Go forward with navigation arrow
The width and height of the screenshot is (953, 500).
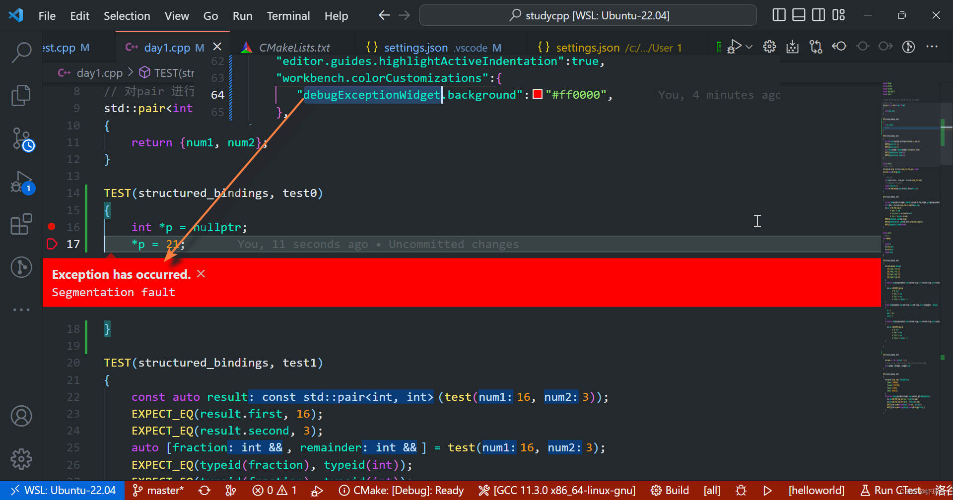tap(405, 15)
